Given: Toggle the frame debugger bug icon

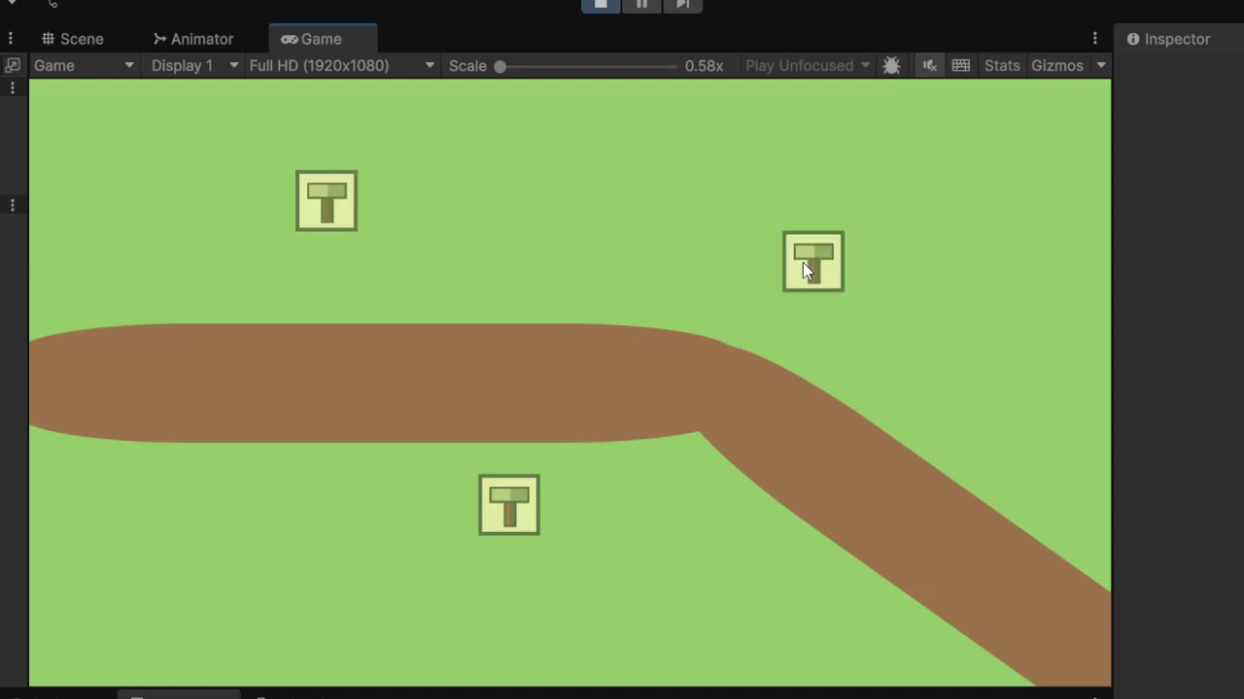Looking at the screenshot, I should (x=891, y=65).
